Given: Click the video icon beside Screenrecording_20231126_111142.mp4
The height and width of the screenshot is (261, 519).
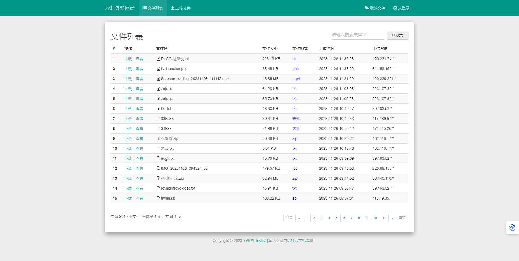Looking at the screenshot, I should point(158,79).
